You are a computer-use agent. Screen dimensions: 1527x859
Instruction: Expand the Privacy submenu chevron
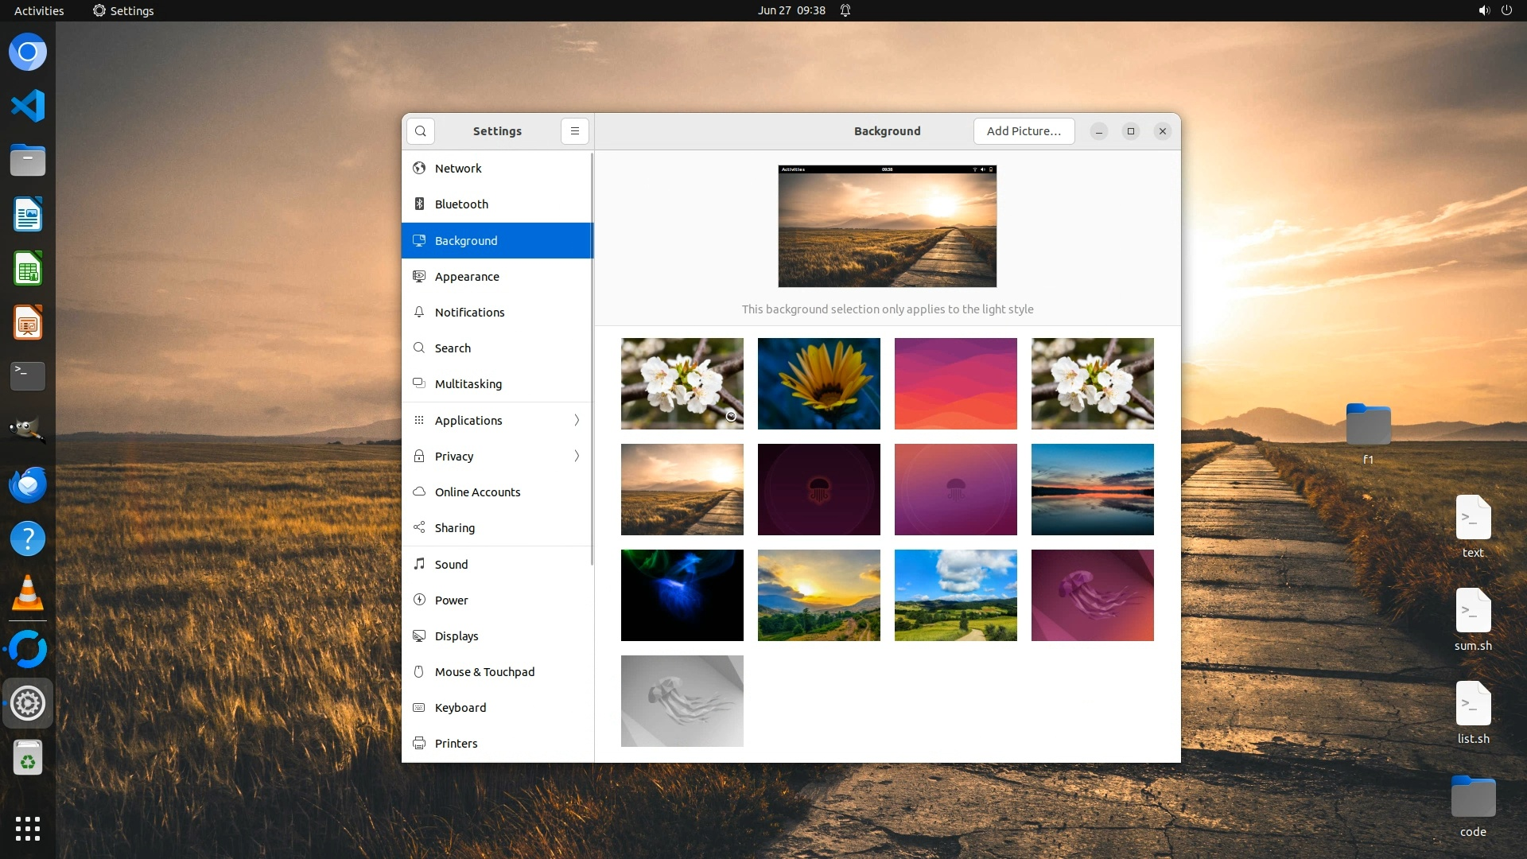click(577, 456)
